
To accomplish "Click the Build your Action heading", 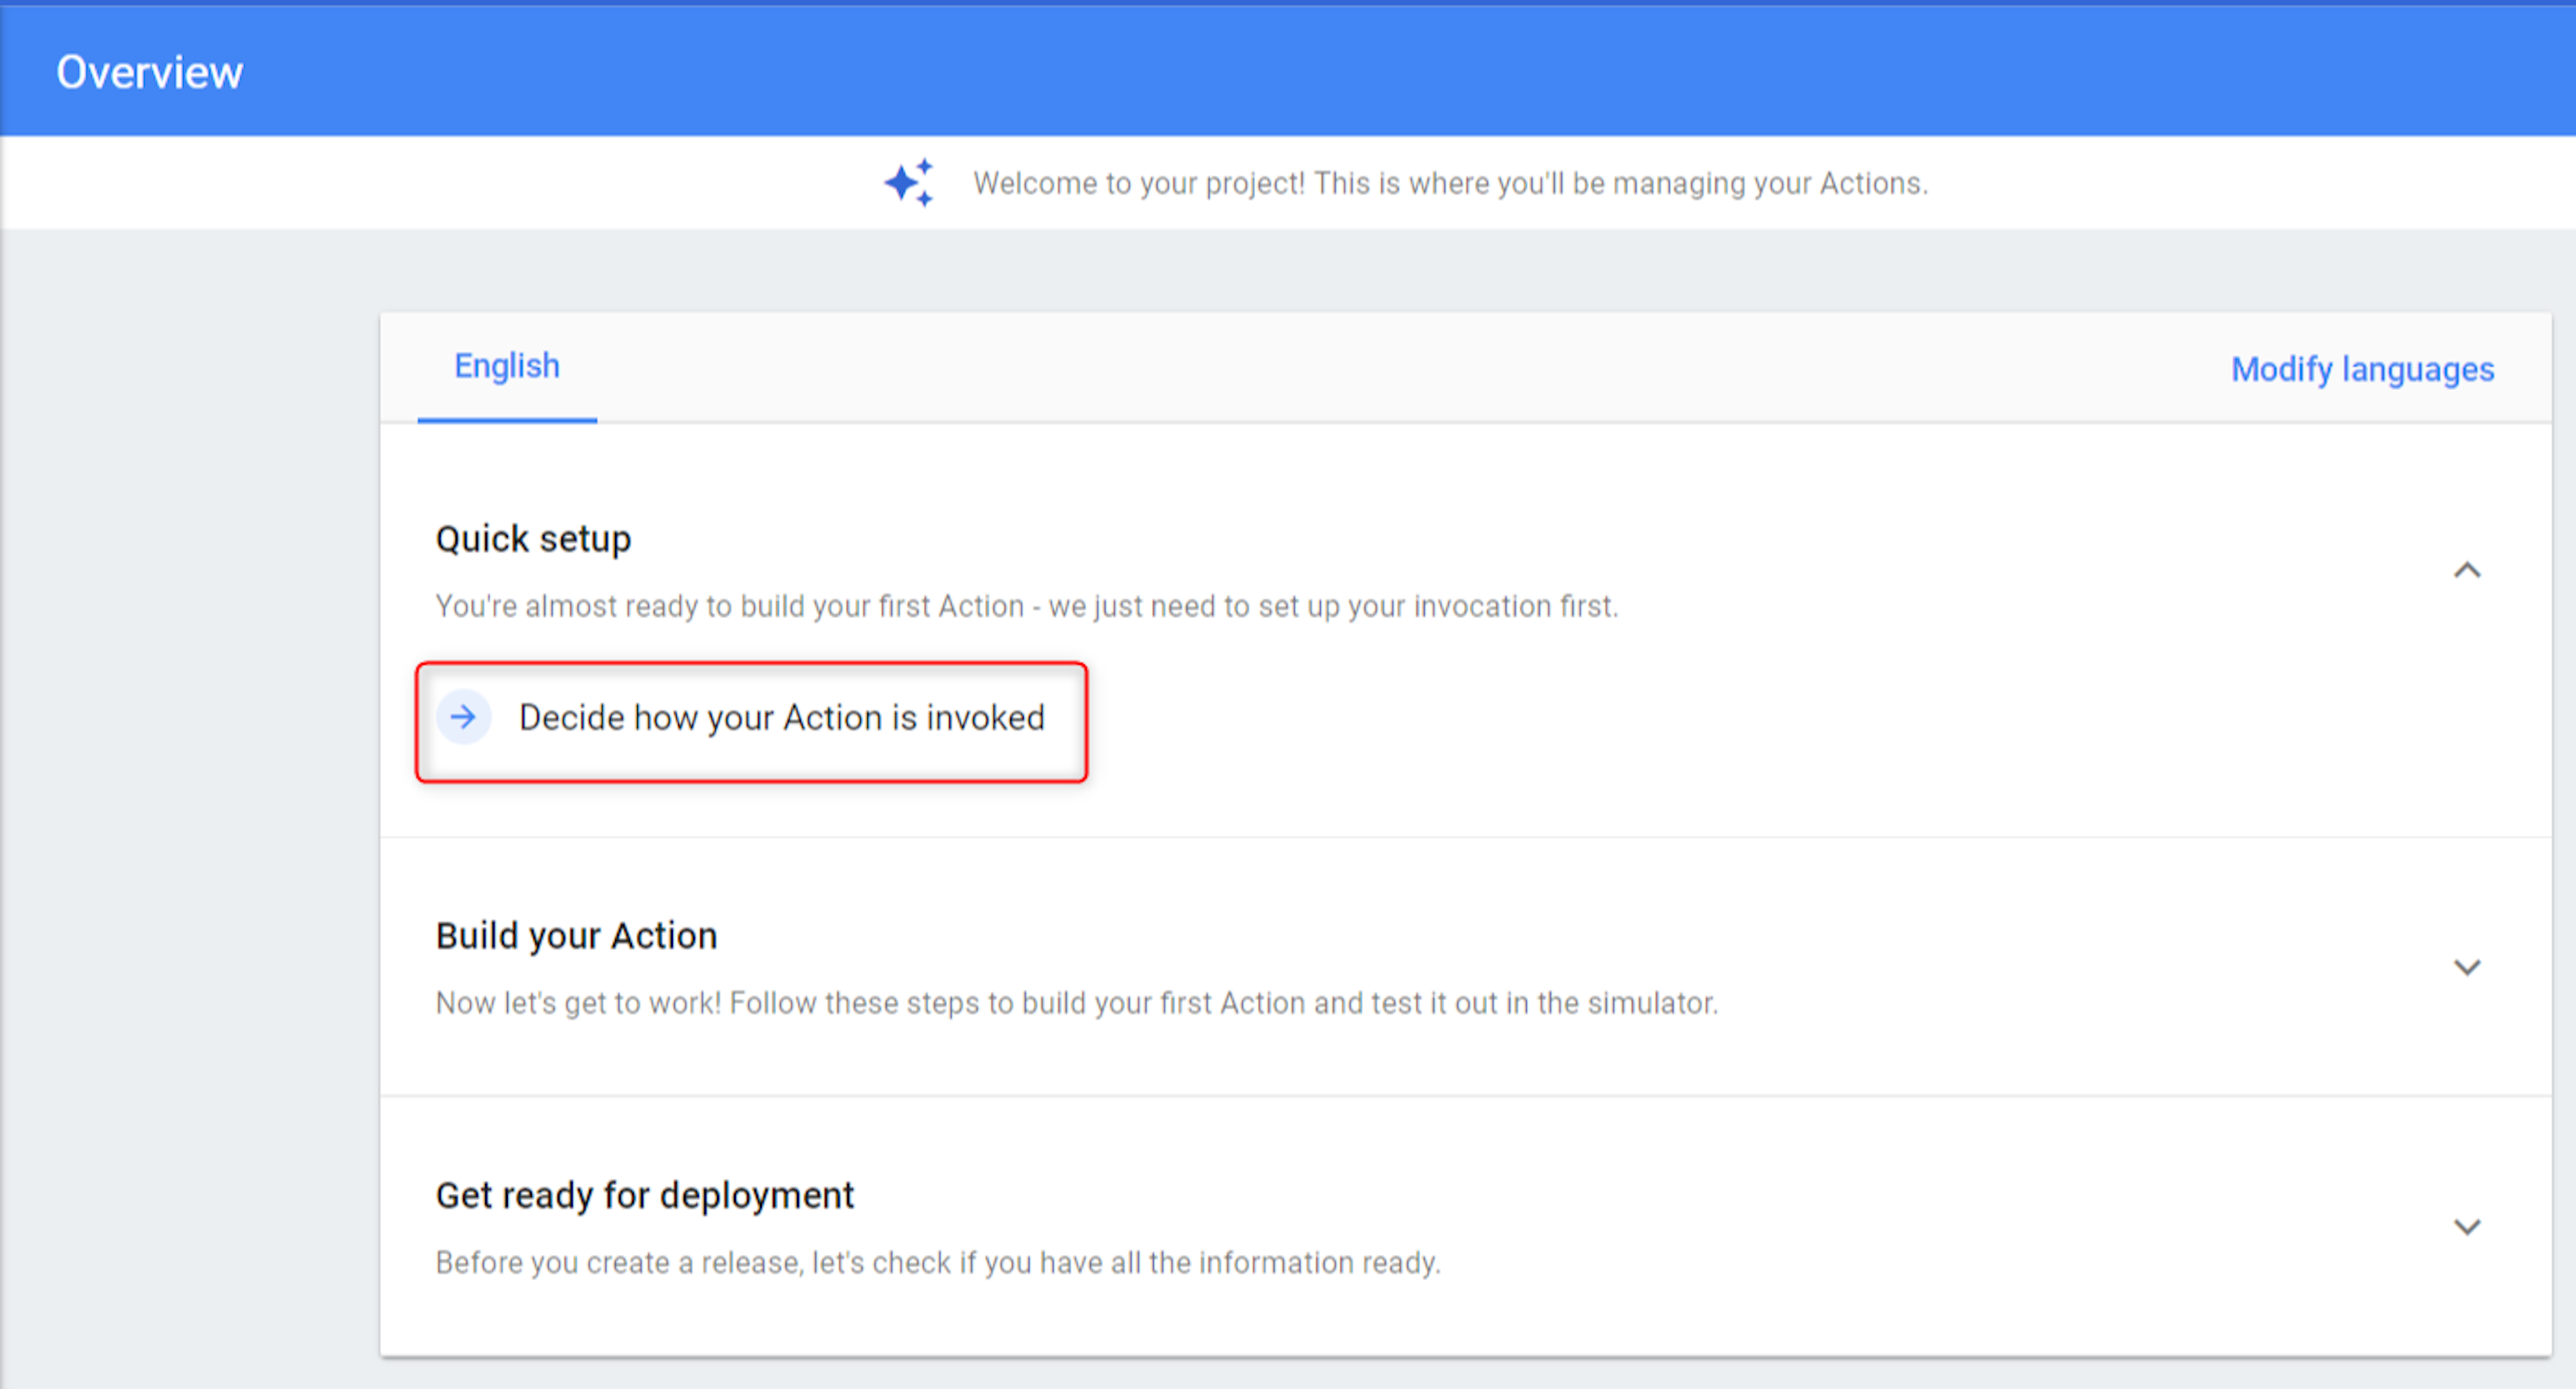I will tap(577, 935).
